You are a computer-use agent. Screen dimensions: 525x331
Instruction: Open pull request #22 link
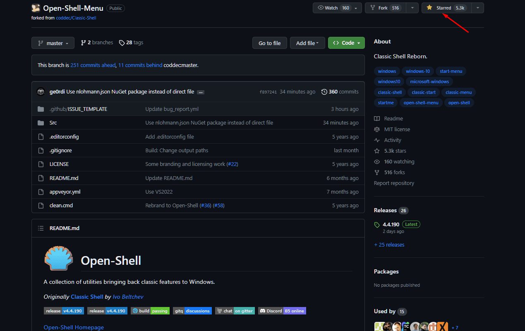233,164
